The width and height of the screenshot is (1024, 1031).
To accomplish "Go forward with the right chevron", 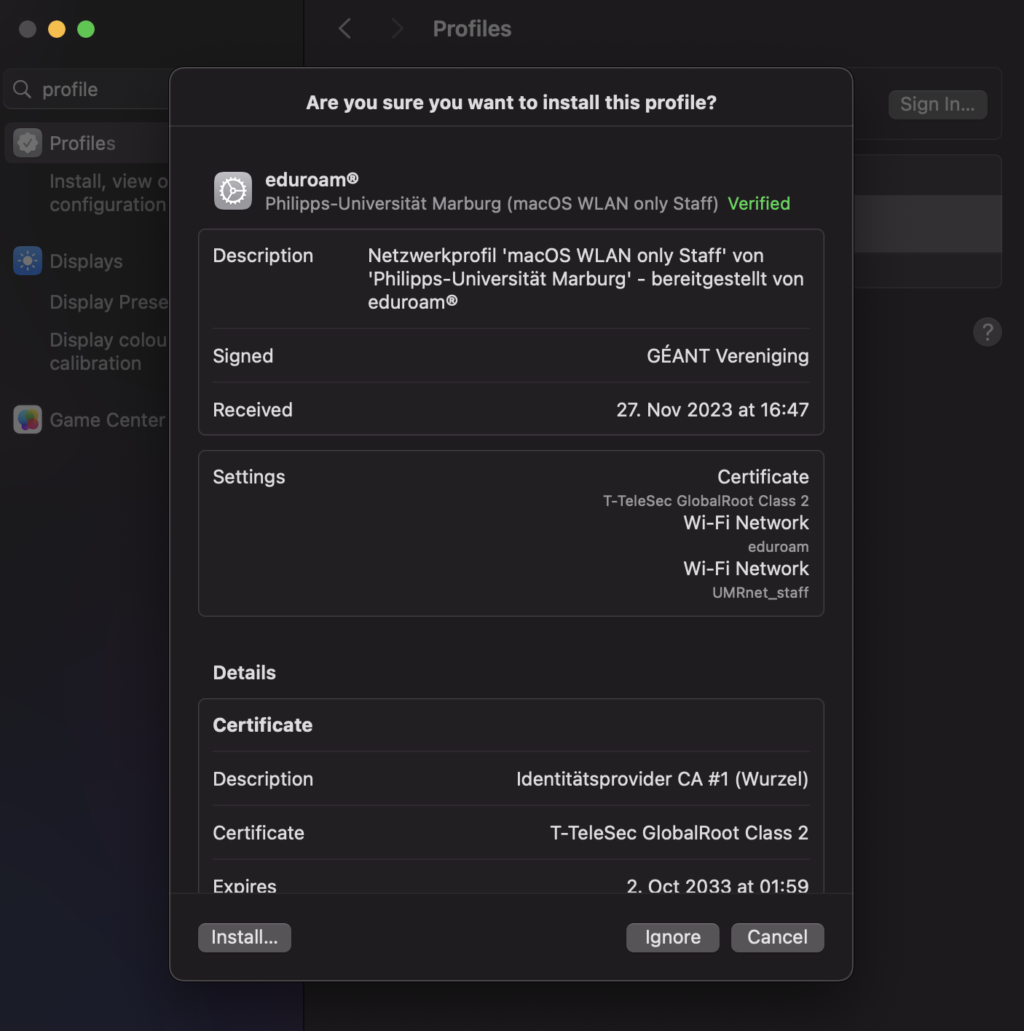I will point(397,29).
